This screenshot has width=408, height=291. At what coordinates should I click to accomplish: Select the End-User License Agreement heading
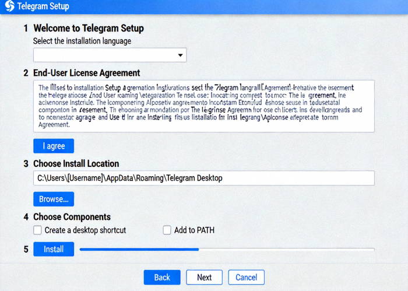click(86, 73)
